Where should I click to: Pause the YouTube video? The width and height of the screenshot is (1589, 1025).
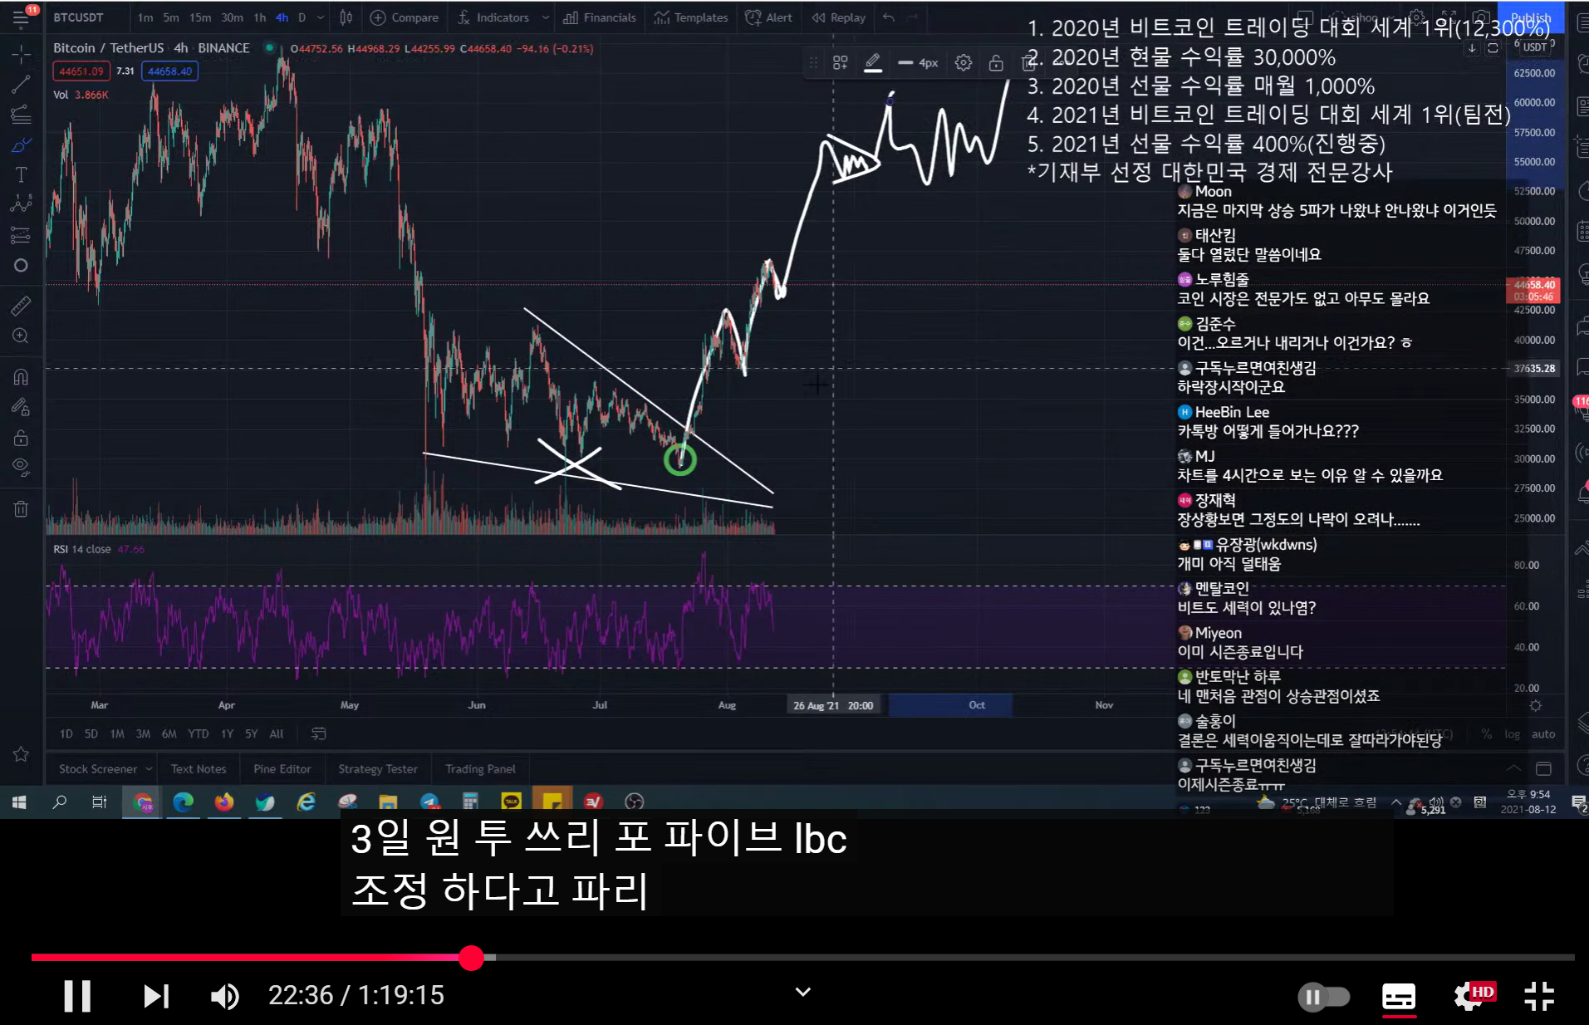coord(78,995)
